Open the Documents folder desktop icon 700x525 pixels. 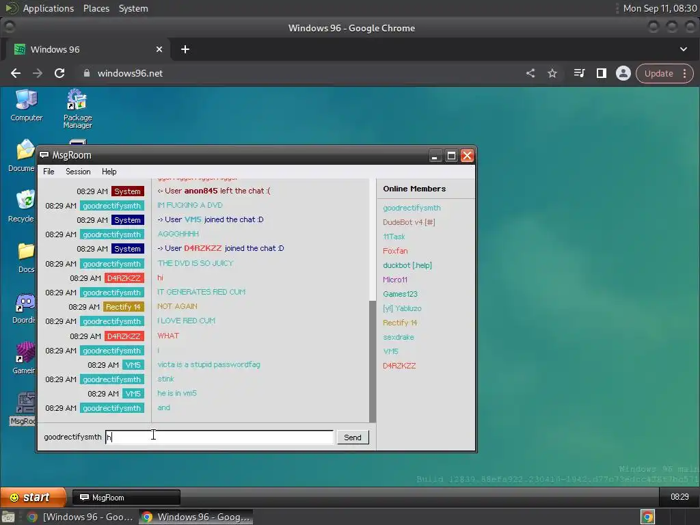point(22,155)
